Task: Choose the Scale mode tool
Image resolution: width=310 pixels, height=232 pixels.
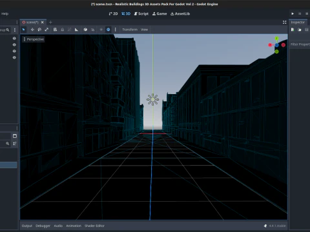Action: pos(46,30)
